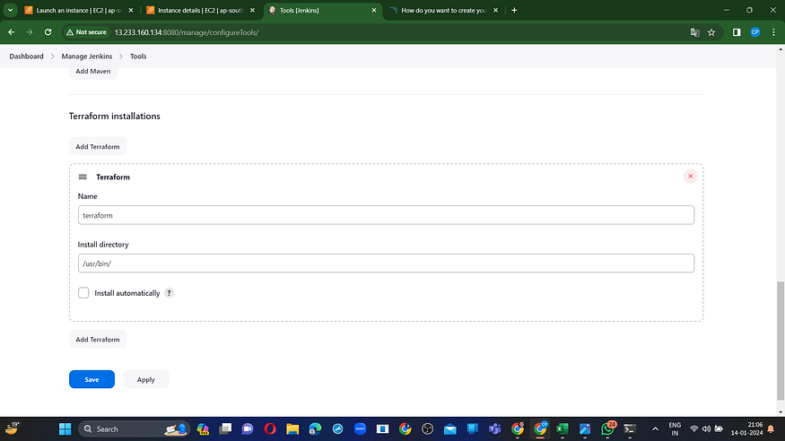This screenshot has height=441, width=785.
Task: Bookmark this page with the star icon
Action: pos(711,32)
